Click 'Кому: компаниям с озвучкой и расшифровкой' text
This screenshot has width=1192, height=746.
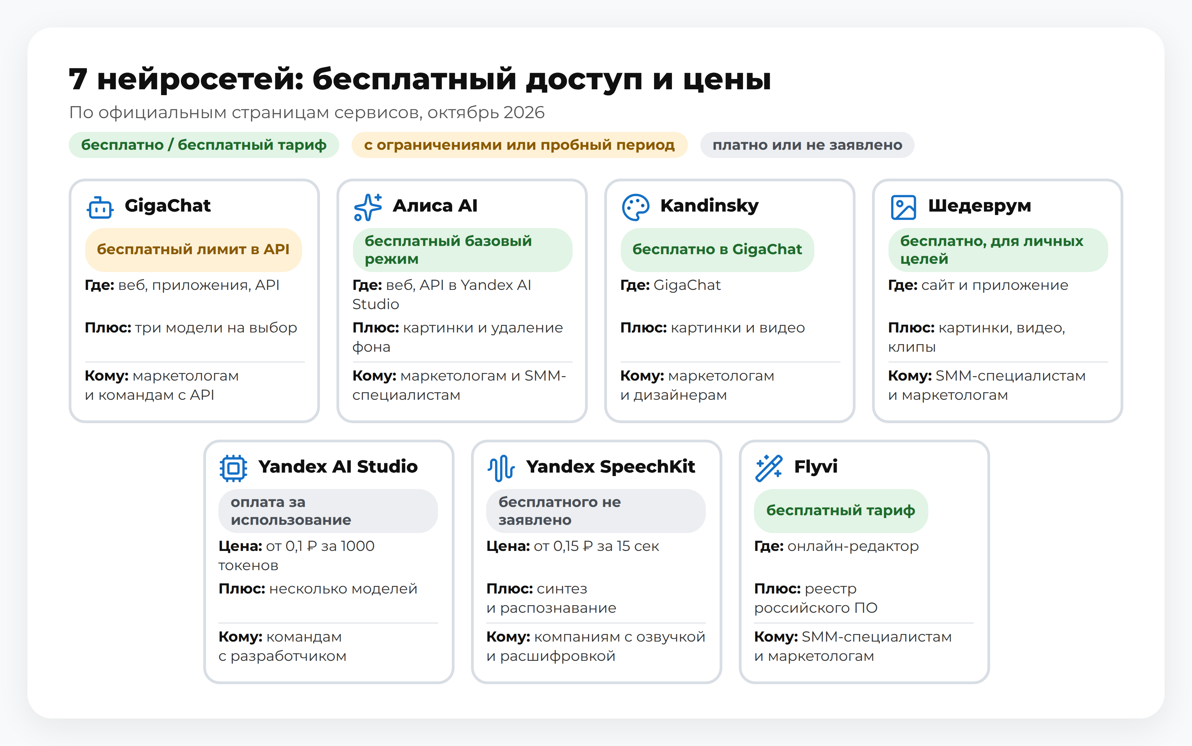pos(596,646)
